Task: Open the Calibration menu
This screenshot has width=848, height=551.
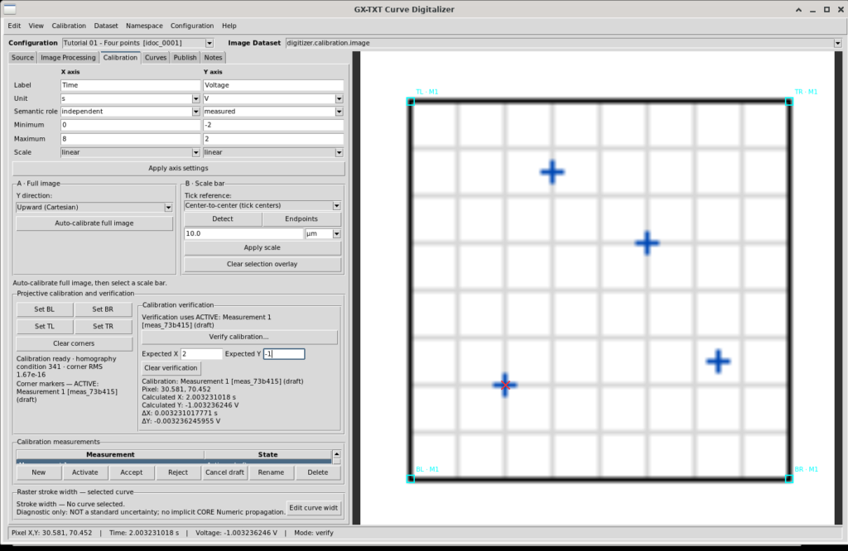Action: (69, 26)
